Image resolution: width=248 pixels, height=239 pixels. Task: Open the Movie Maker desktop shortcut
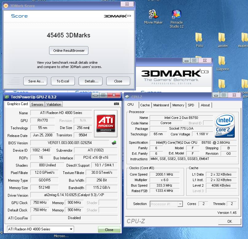[153, 17]
